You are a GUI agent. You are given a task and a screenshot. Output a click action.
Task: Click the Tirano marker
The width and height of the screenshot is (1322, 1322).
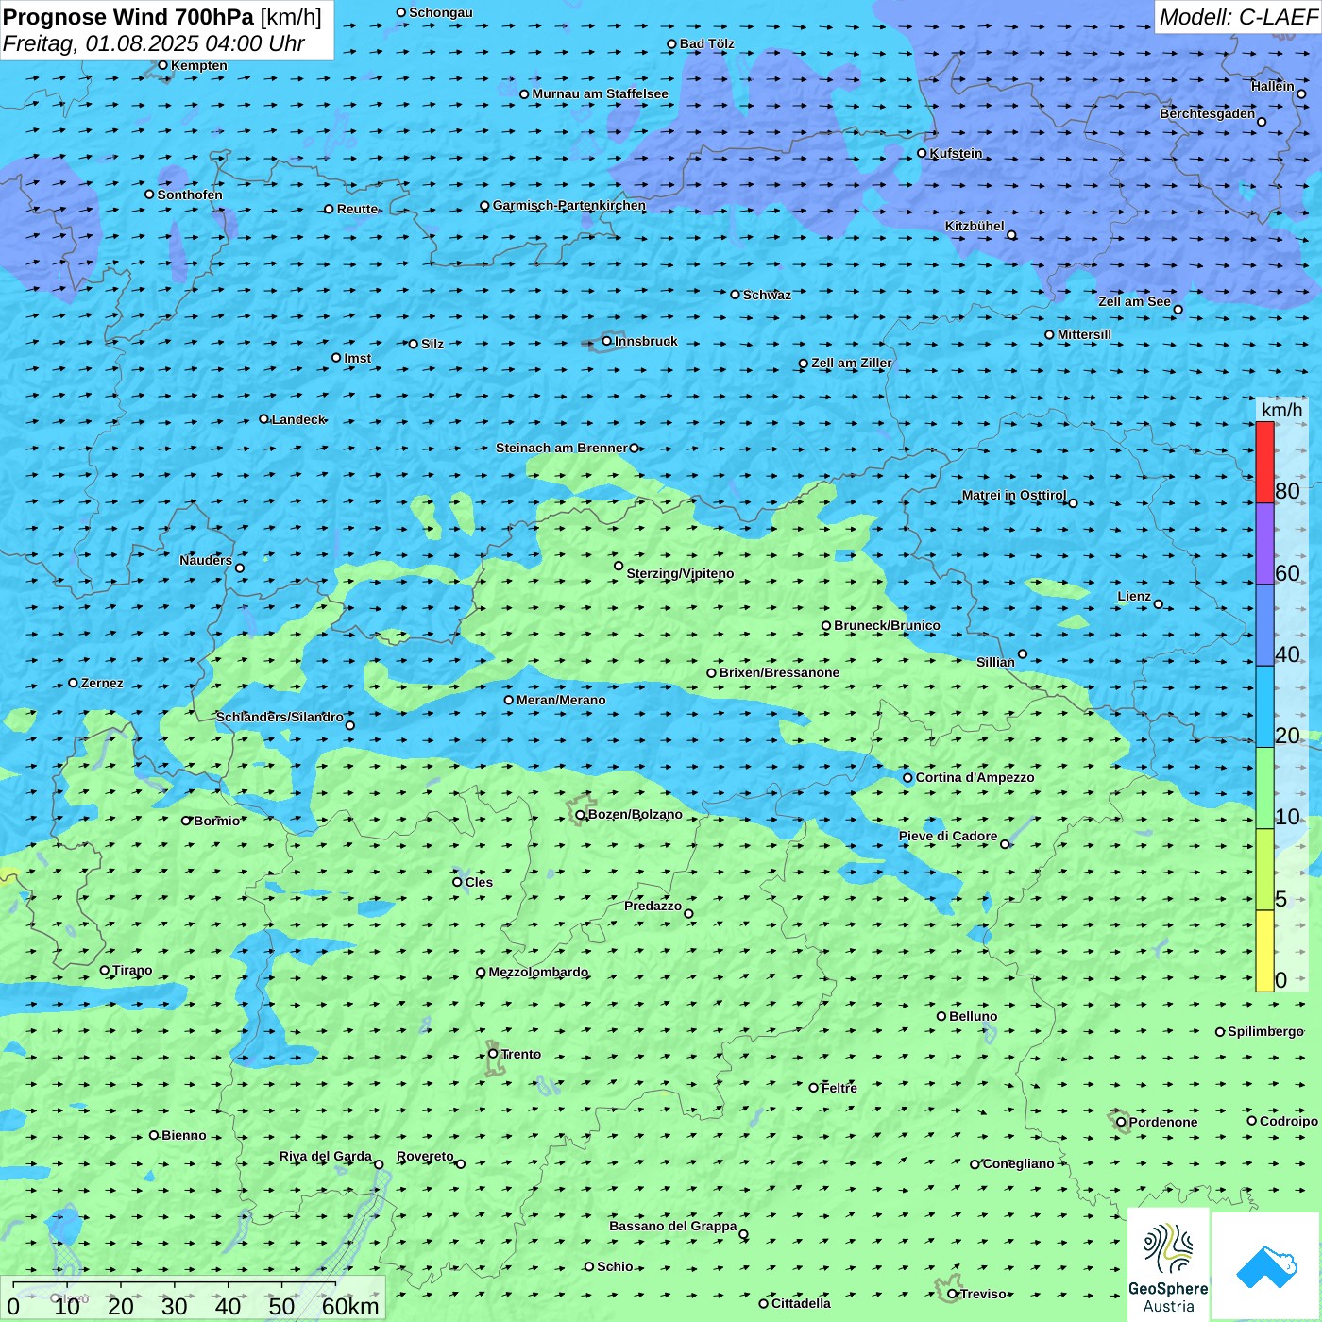[105, 971]
